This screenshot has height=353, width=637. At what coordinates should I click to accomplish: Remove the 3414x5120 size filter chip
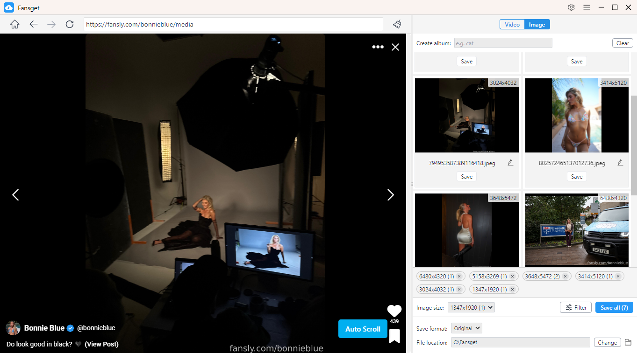coord(618,277)
